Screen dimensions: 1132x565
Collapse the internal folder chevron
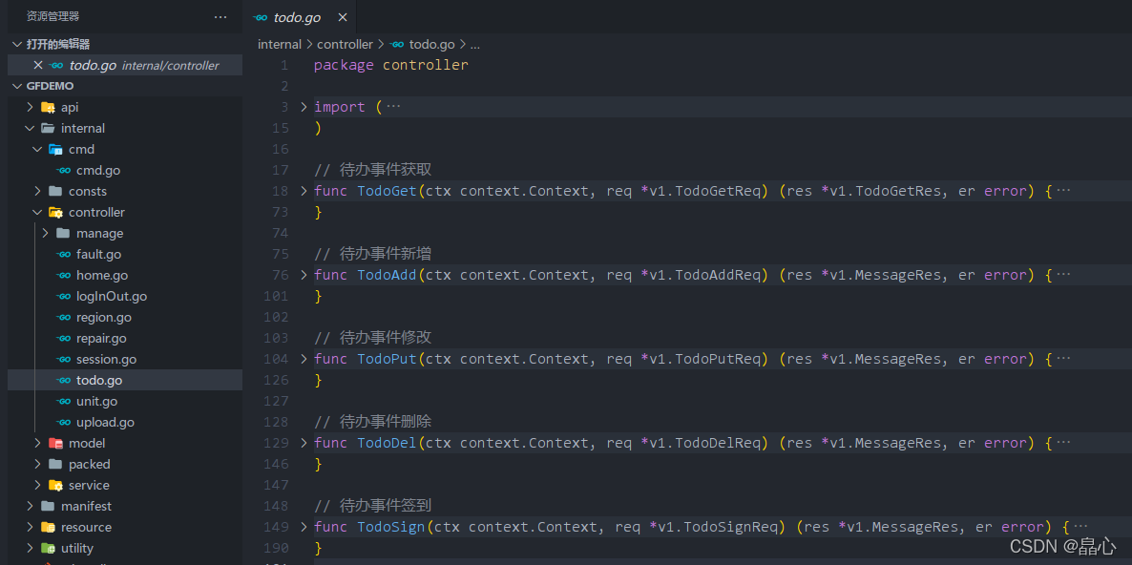click(x=30, y=128)
